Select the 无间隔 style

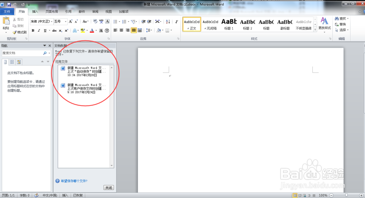click(x=211, y=24)
